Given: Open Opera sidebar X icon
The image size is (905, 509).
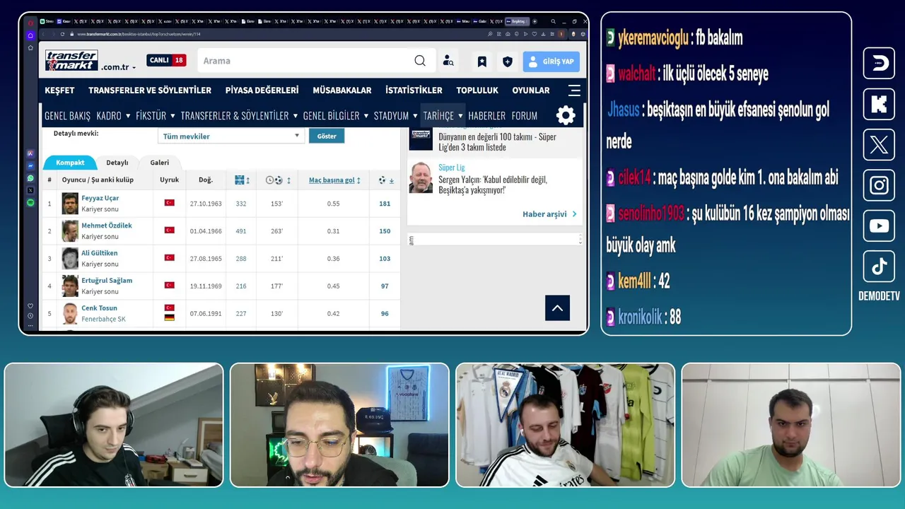Looking at the screenshot, I should click(30, 190).
